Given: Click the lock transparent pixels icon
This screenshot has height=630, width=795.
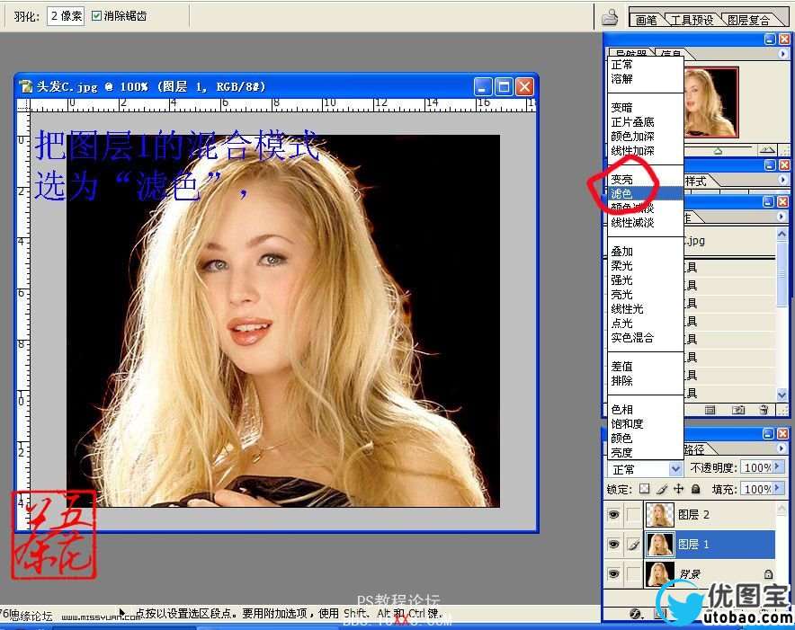Looking at the screenshot, I should pos(645,489).
